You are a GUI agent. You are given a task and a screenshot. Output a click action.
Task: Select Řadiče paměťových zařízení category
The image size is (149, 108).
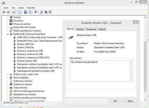(x=27, y=31)
